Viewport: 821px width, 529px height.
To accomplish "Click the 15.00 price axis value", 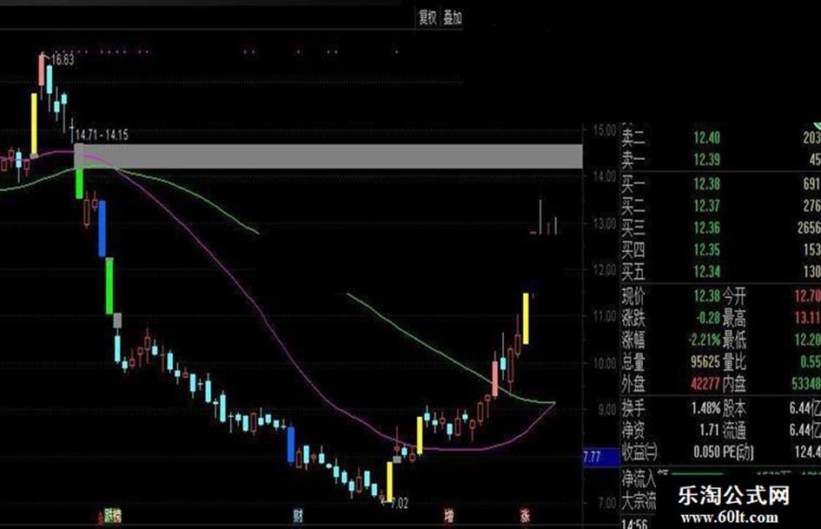I will (x=604, y=130).
